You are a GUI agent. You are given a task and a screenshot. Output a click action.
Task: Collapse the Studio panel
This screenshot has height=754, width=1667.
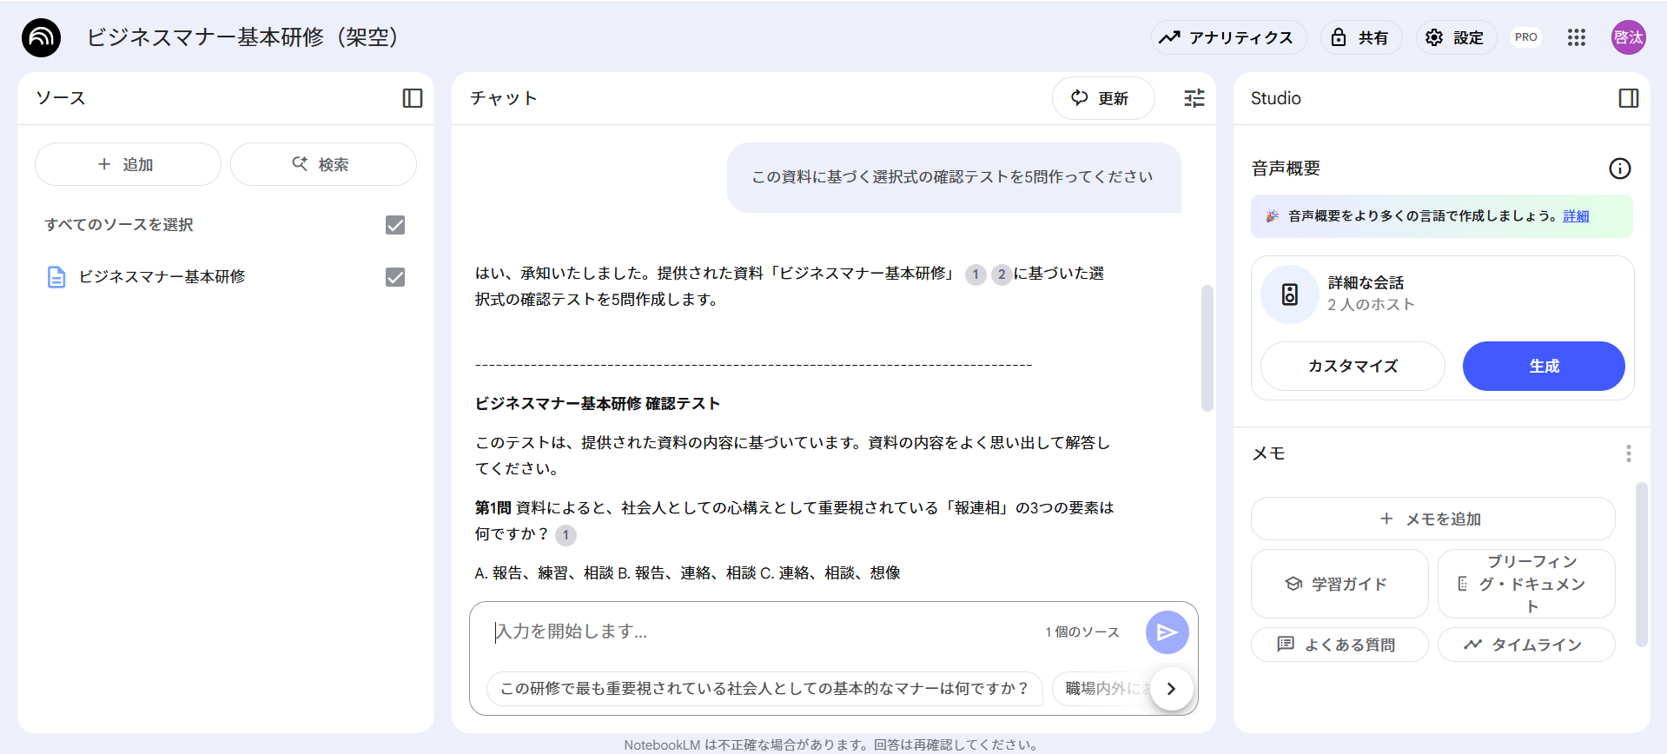coord(1629,98)
